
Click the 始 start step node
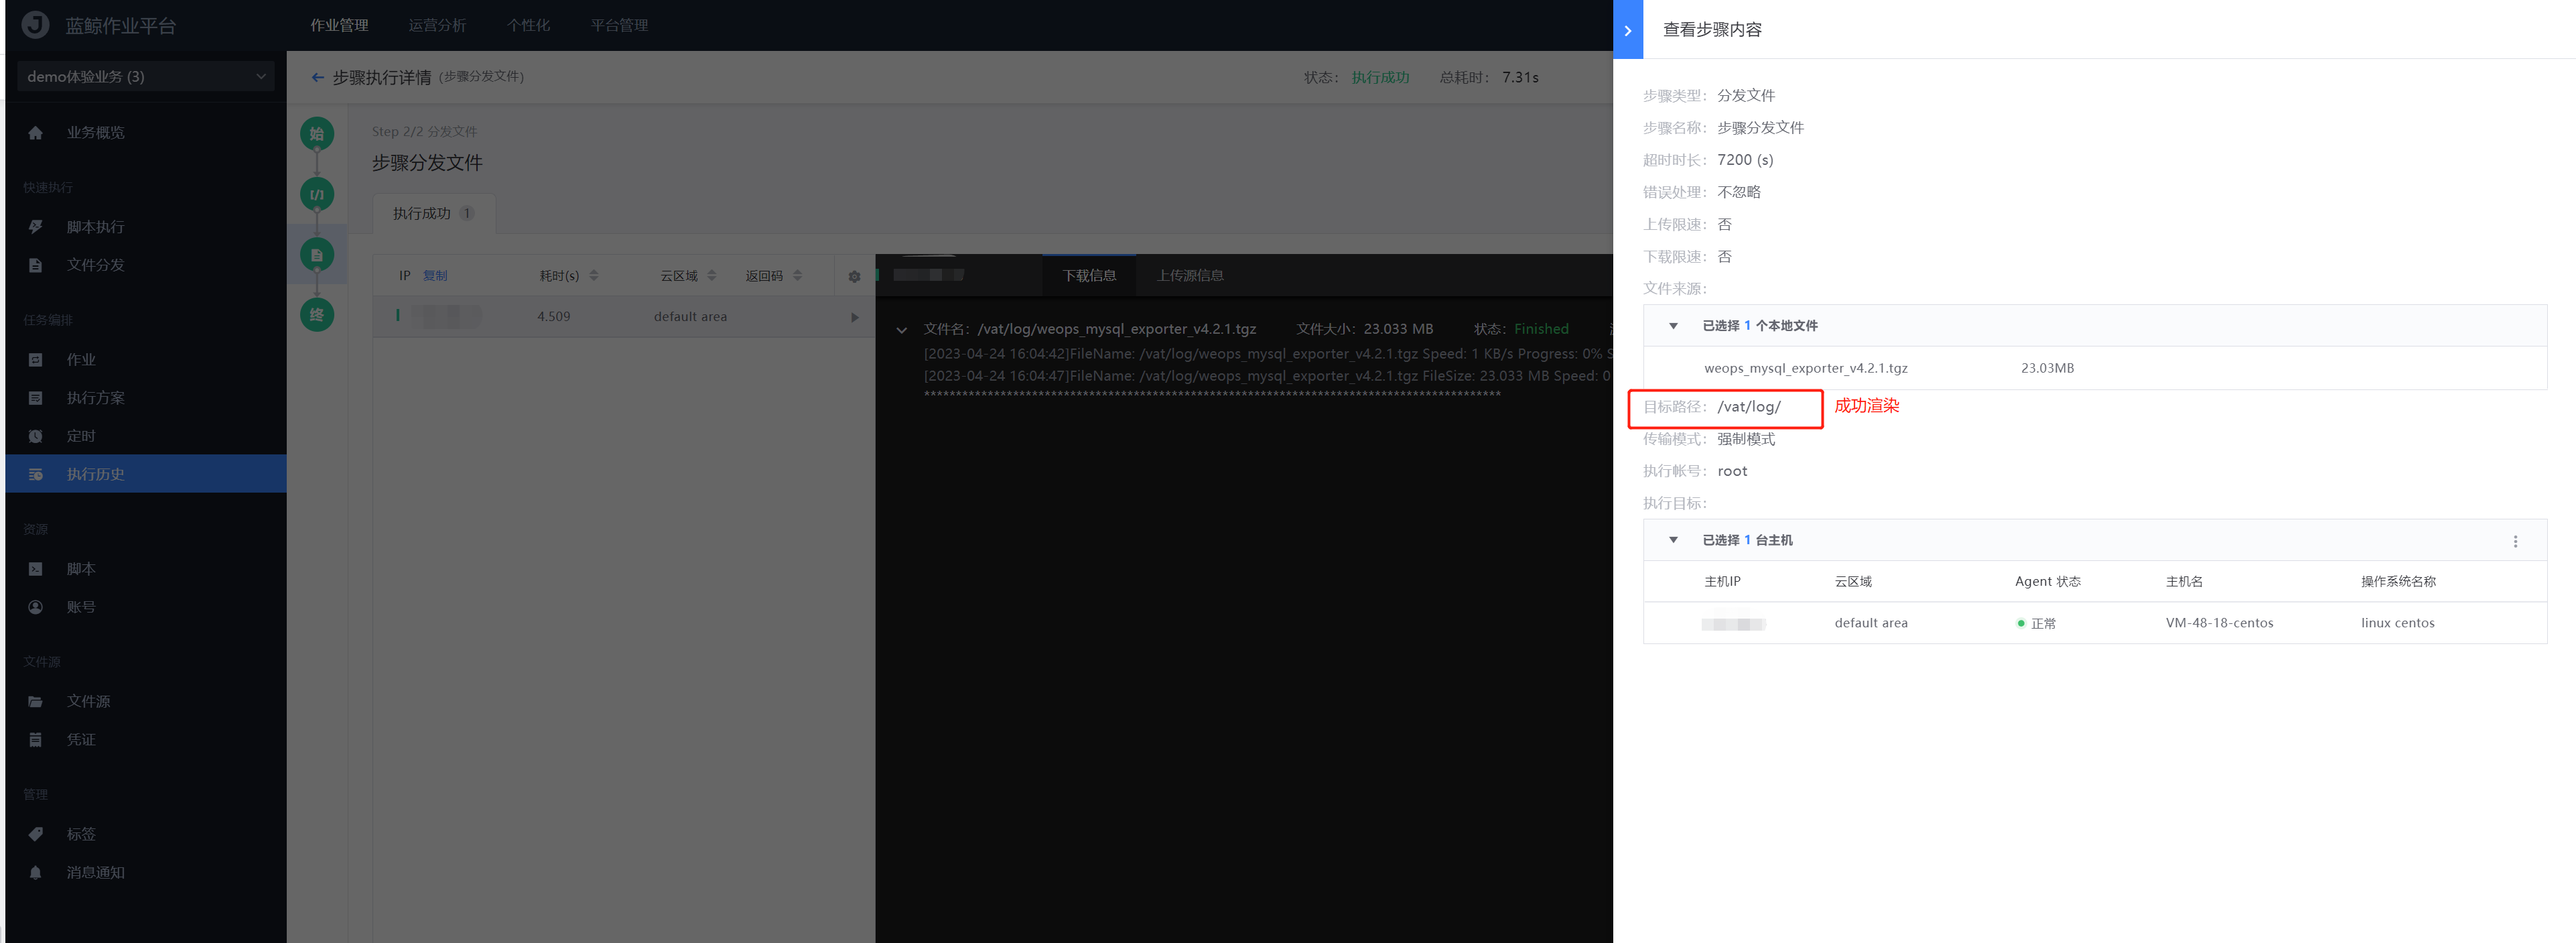click(317, 134)
